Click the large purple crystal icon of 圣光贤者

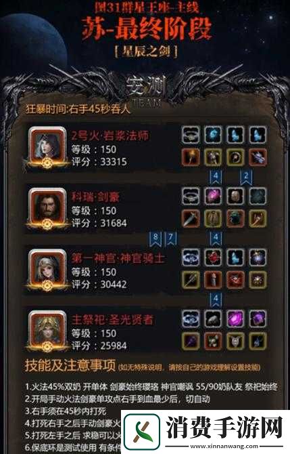pyautogui.click(x=235, y=318)
